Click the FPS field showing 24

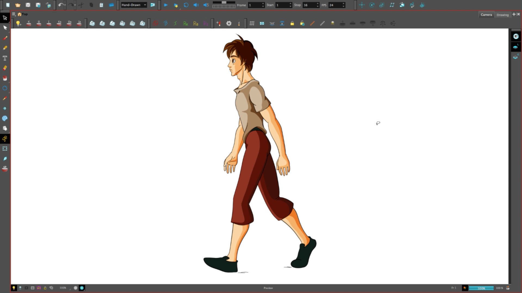click(335, 5)
